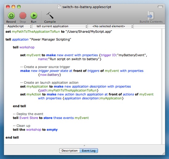Open the tell current application dropdown
169x159 pixels.
(x=60, y=26)
